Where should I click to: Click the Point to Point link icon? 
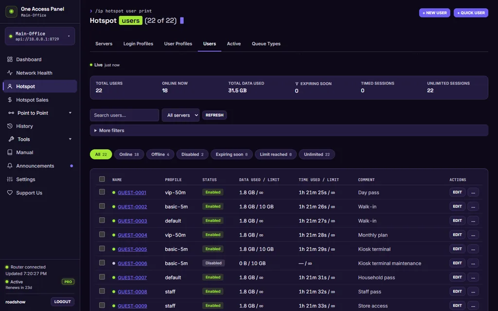[x=11, y=113]
